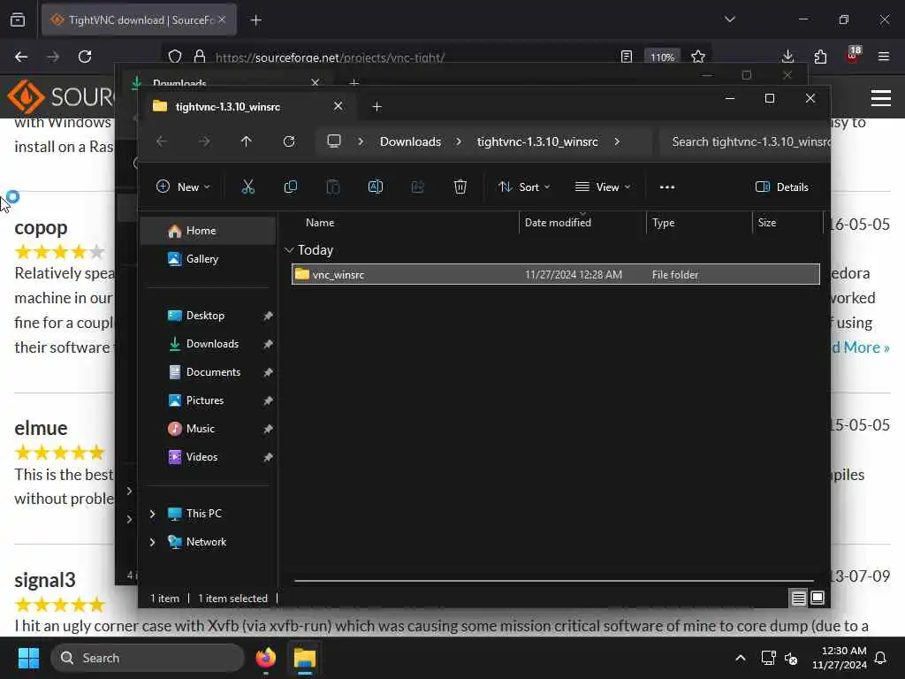Click pin icon next to Videos
Image resolution: width=905 pixels, height=679 pixels.
click(x=268, y=457)
